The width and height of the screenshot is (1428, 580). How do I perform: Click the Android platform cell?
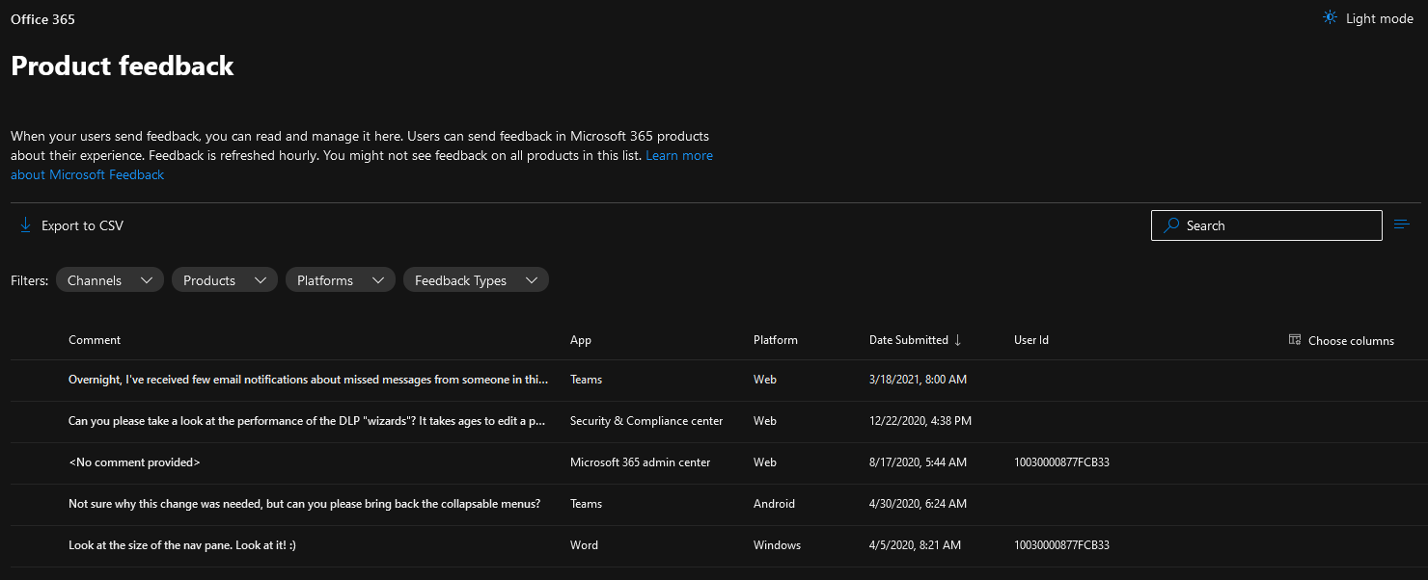(774, 504)
